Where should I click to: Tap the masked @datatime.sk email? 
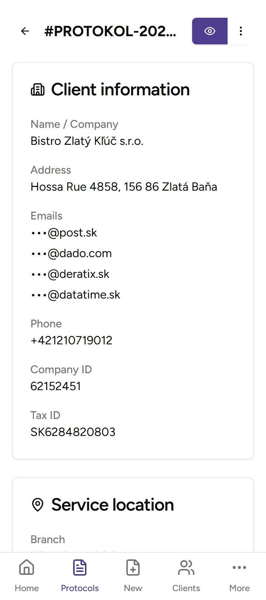[76, 295]
